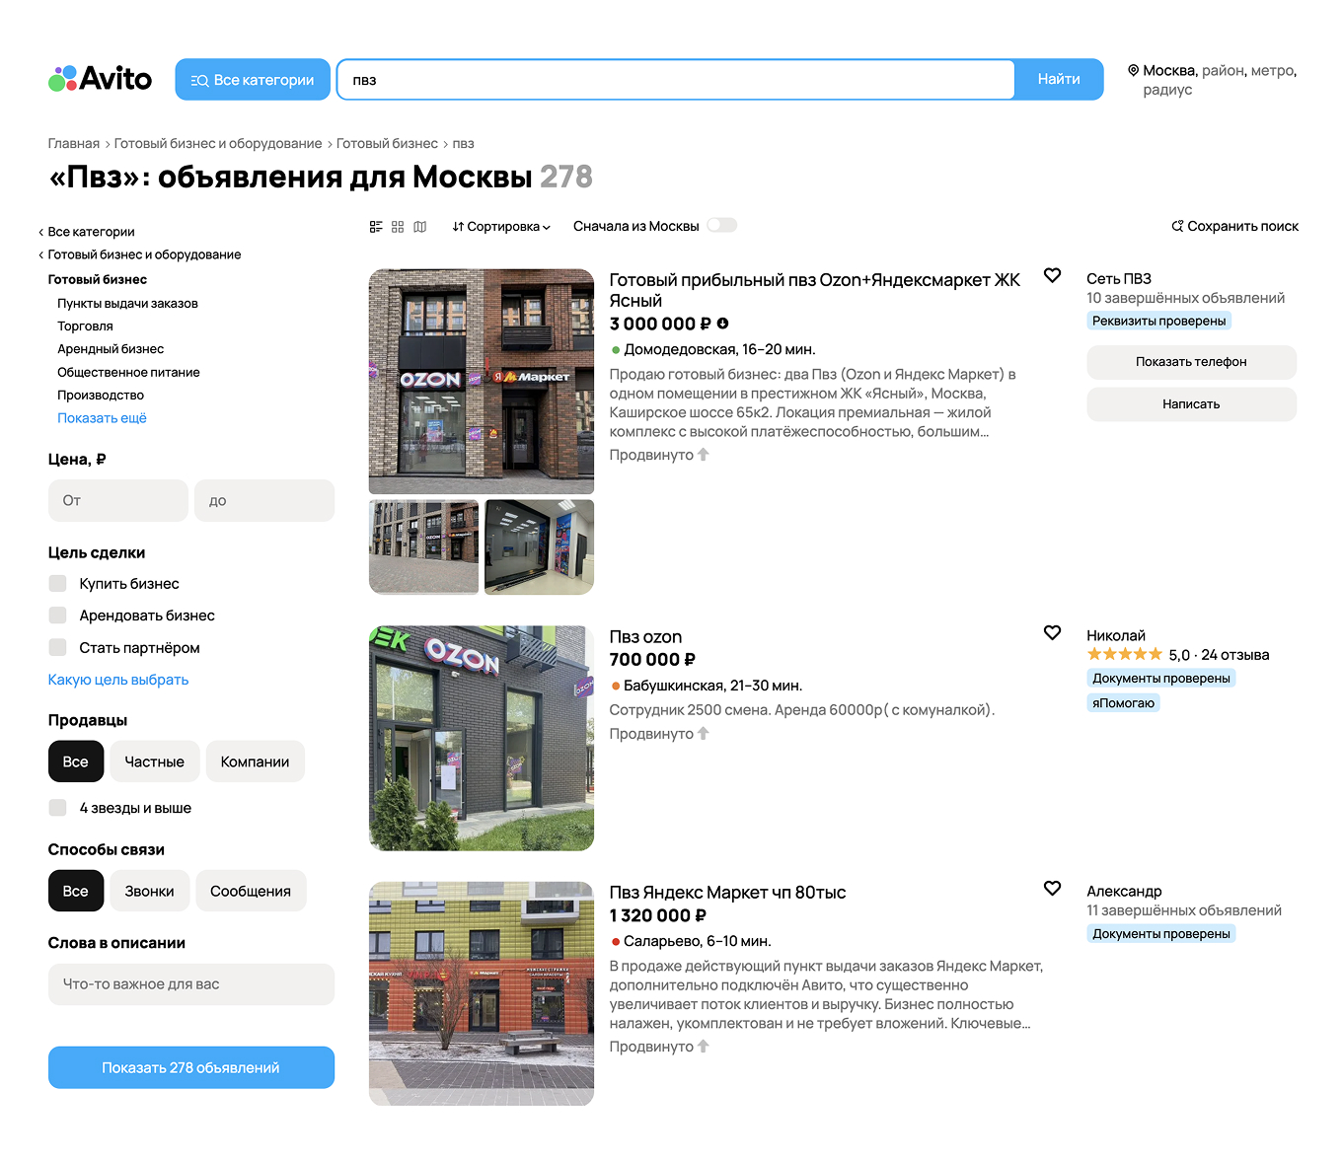Open the Все категории dropdown
The height and width of the screenshot is (1160, 1342).
pos(253,79)
